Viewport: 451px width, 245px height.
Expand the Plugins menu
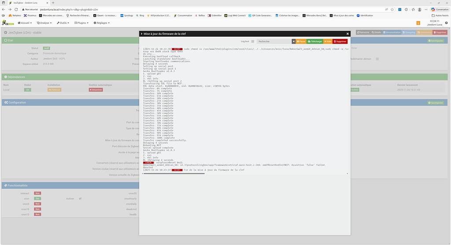point(81,23)
